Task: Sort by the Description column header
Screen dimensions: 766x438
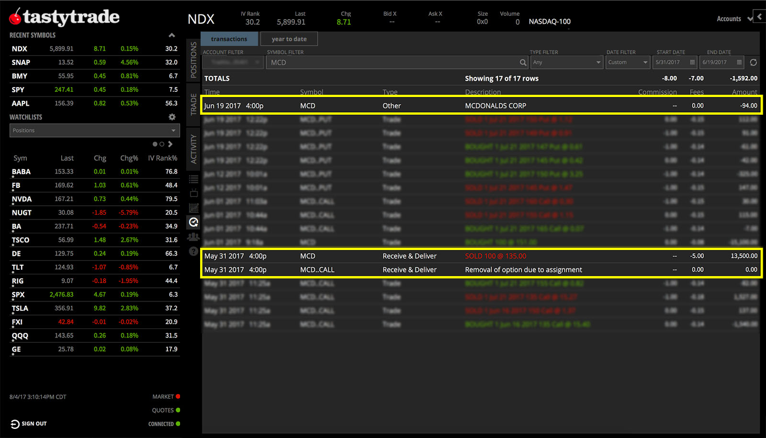Action: 483,92
